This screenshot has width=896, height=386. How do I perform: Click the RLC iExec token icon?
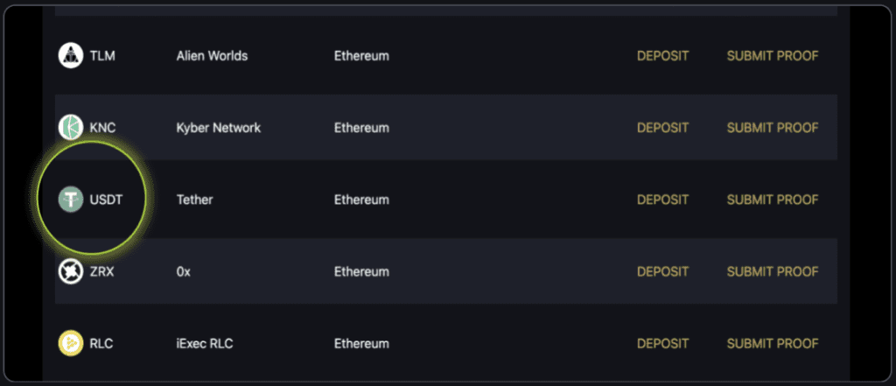pyautogui.click(x=71, y=344)
